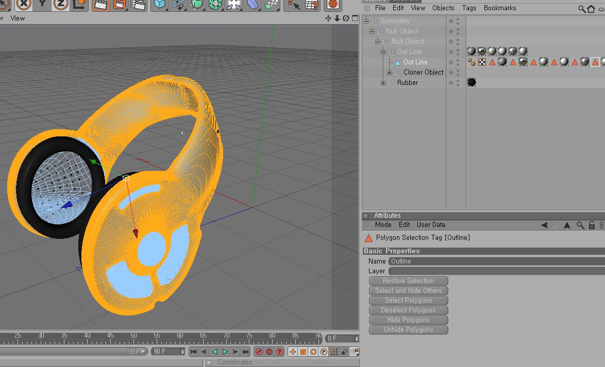
Task: Expand the Rubber object hierarchy
Action: tap(383, 83)
